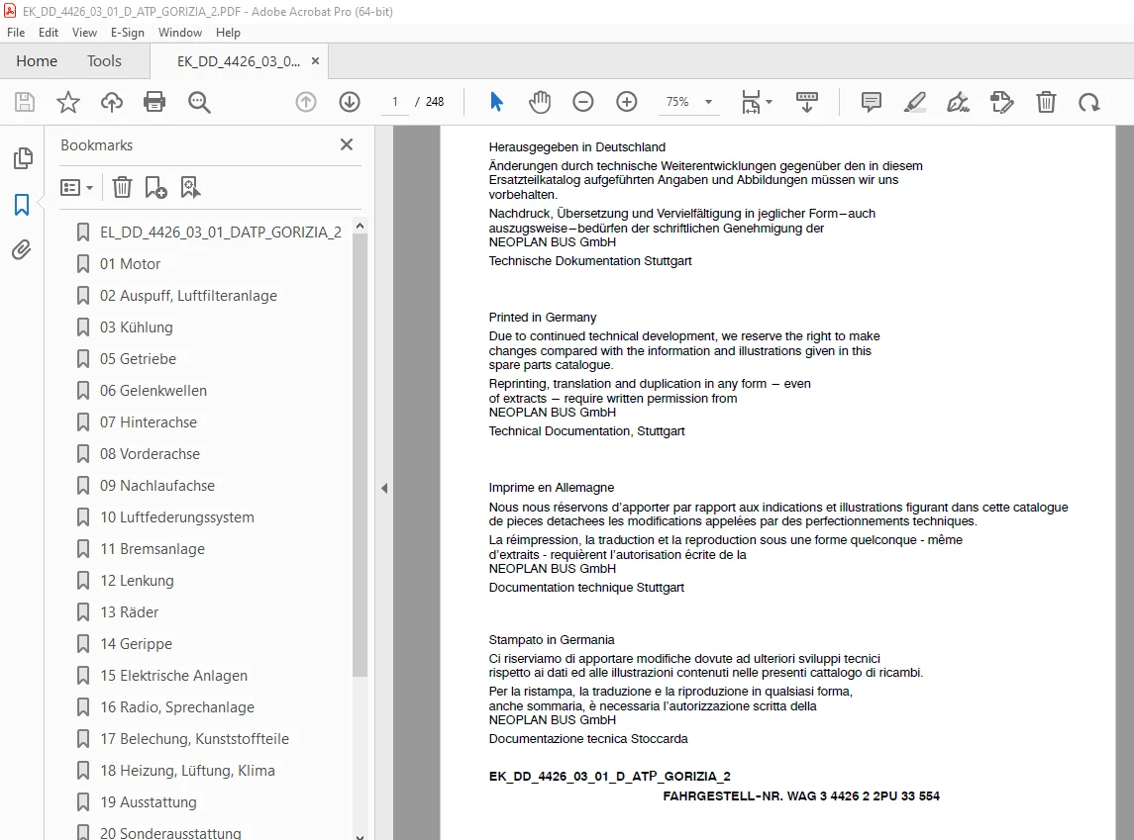The image size is (1134, 840).
Task: Zoom in with plus button
Action: coord(626,102)
